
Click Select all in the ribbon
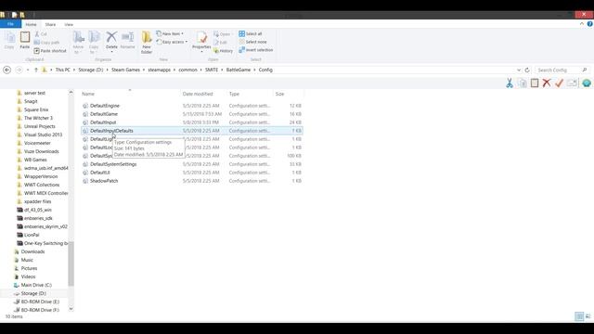pyautogui.click(x=251, y=33)
